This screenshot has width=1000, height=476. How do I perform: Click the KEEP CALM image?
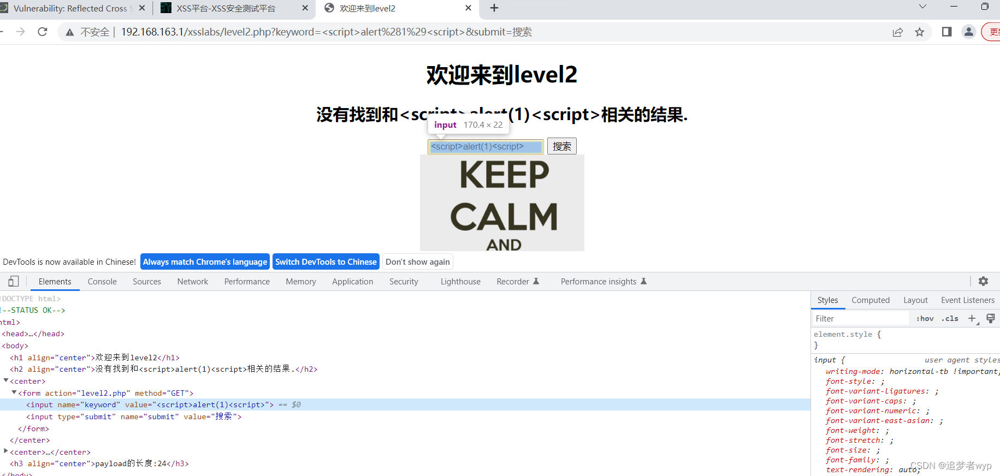[502, 203]
